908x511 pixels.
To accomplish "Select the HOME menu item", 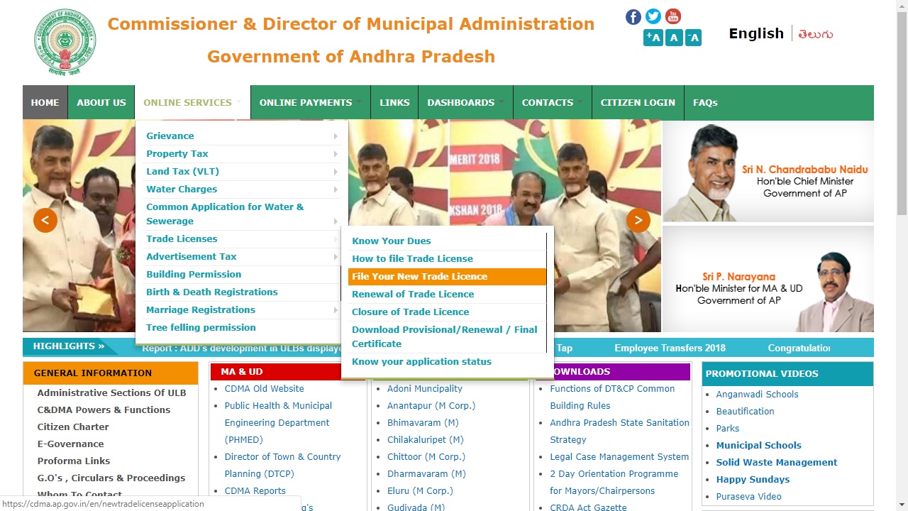I will click(x=45, y=102).
